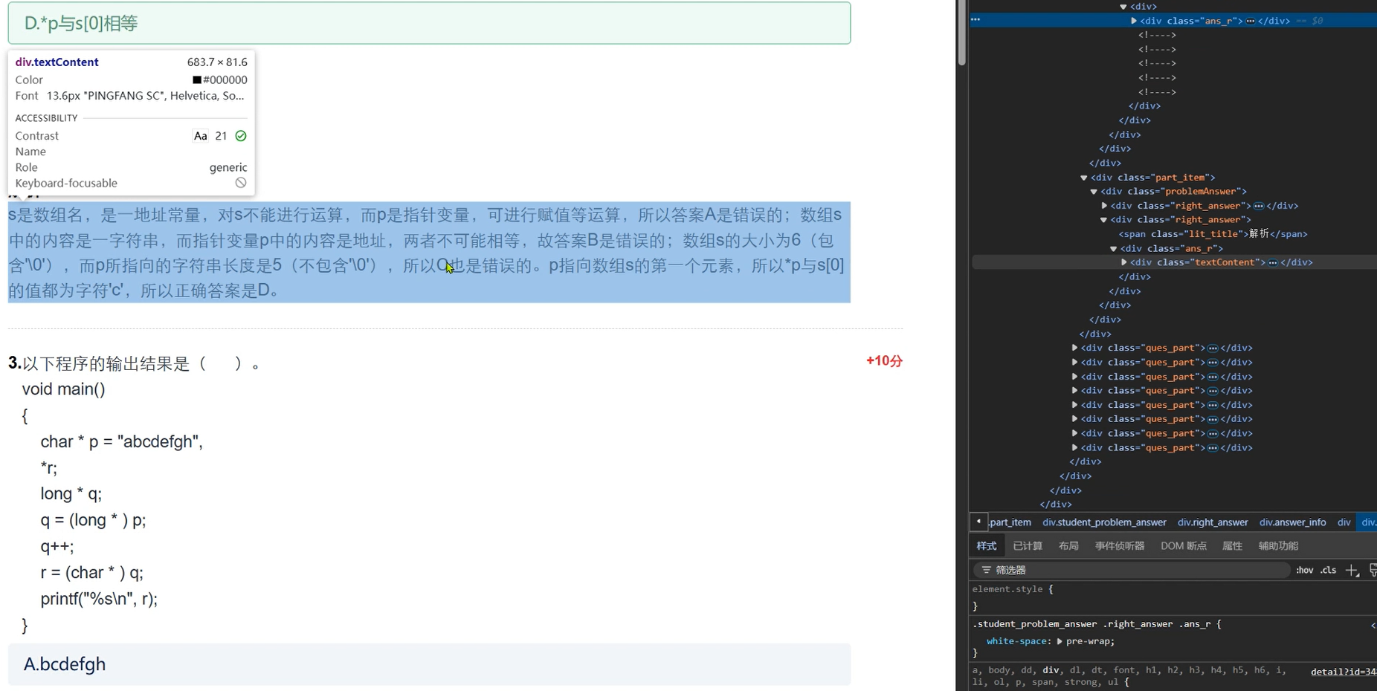Viewport: 1377px width, 691px height.
Task: Select div.student_problem_answer breadcrumb
Action: 1104,522
